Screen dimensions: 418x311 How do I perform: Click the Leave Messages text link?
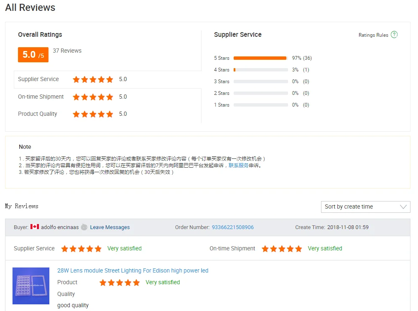[x=110, y=227]
